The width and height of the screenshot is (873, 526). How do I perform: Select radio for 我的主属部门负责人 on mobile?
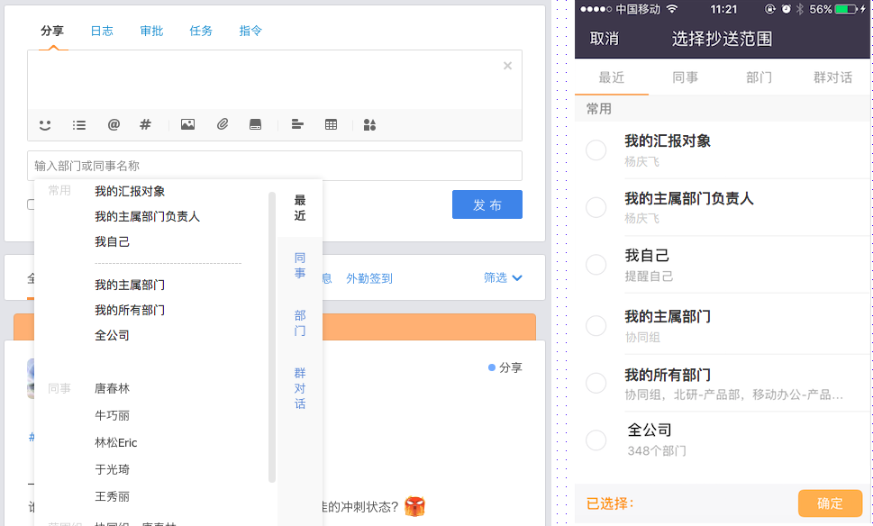[596, 207]
